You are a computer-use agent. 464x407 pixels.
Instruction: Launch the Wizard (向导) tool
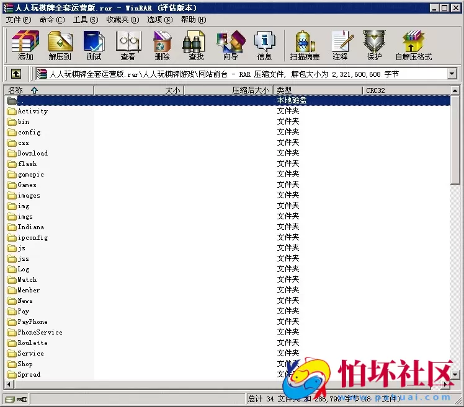point(231,45)
